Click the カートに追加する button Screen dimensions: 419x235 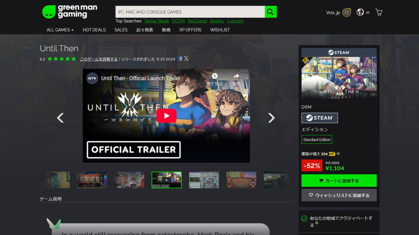[339, 181]
